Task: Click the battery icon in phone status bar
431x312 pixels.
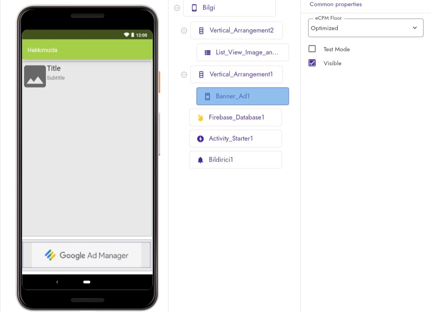Action: coord(132,35)
